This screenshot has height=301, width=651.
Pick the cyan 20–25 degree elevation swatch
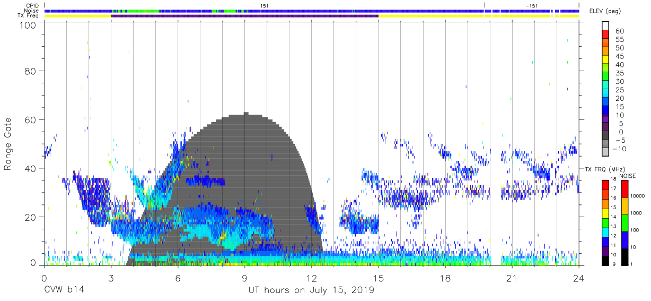[605, 93]
